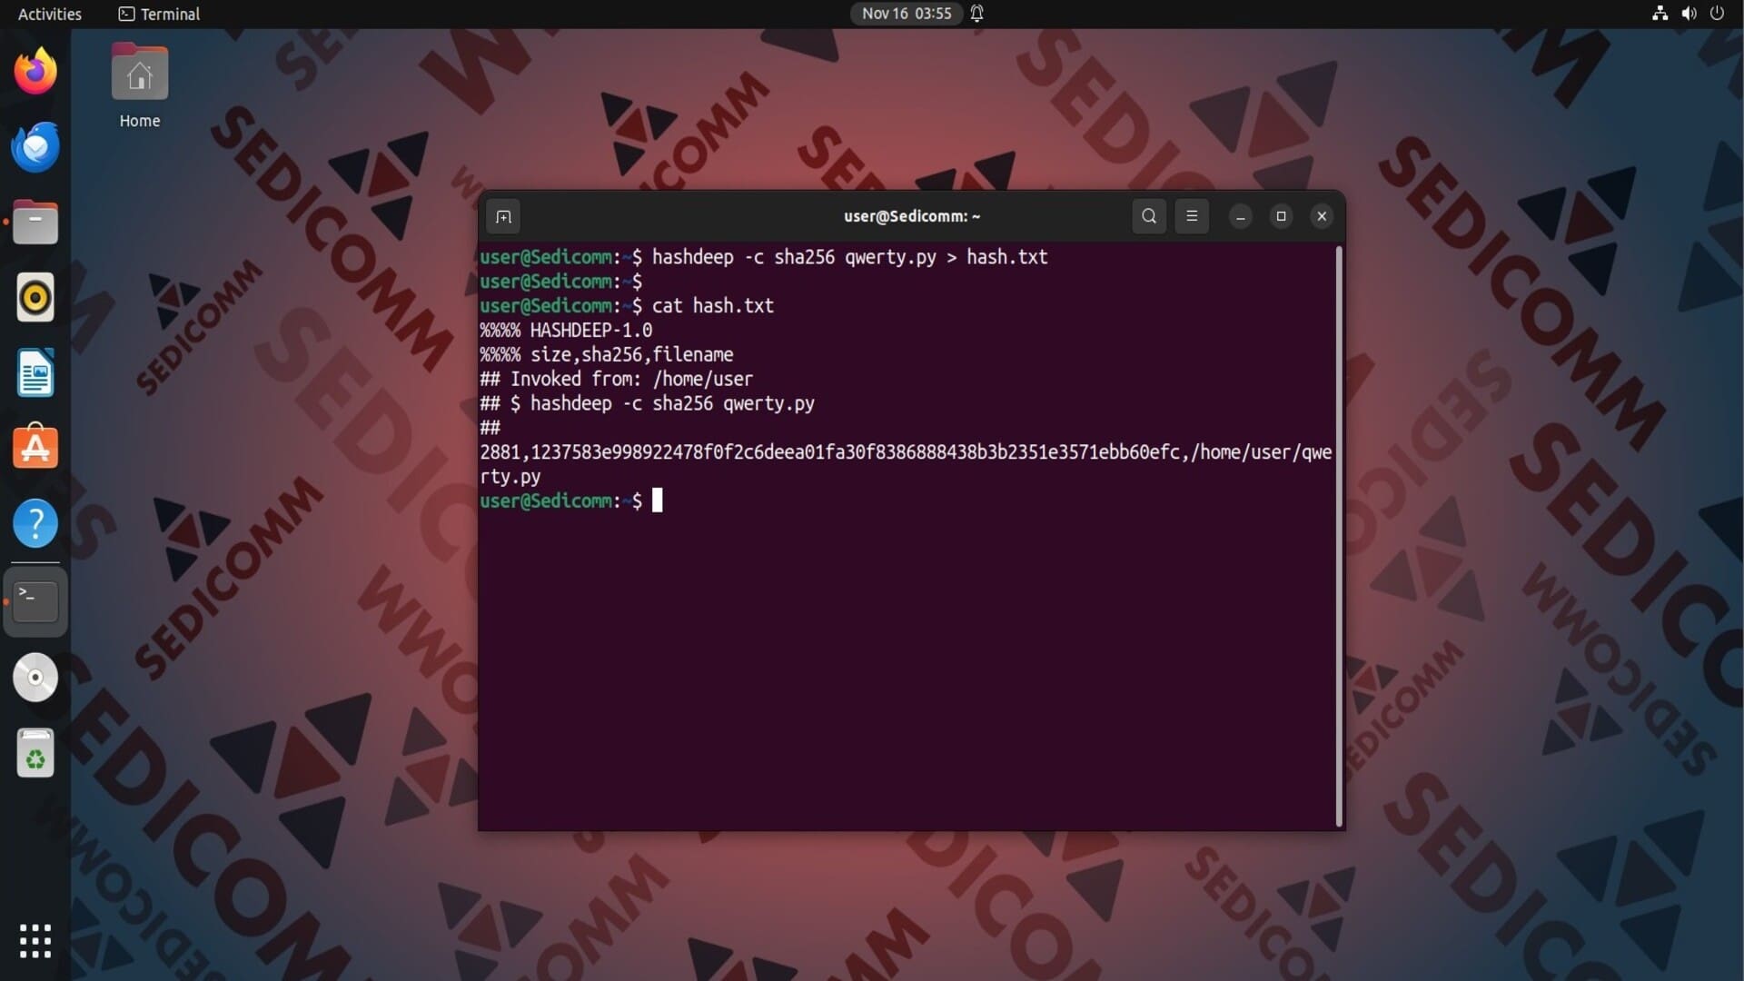Open the terminal hamburger menu
The image size is (1744, 981).
tap(1192, 216)
